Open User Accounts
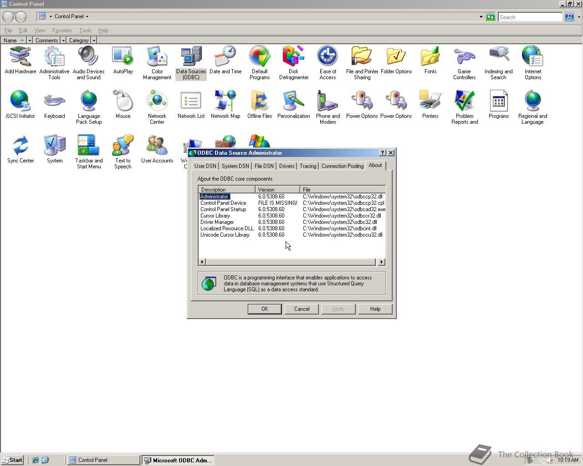Viewport: 583px width, 466px height. pos(157,149)
